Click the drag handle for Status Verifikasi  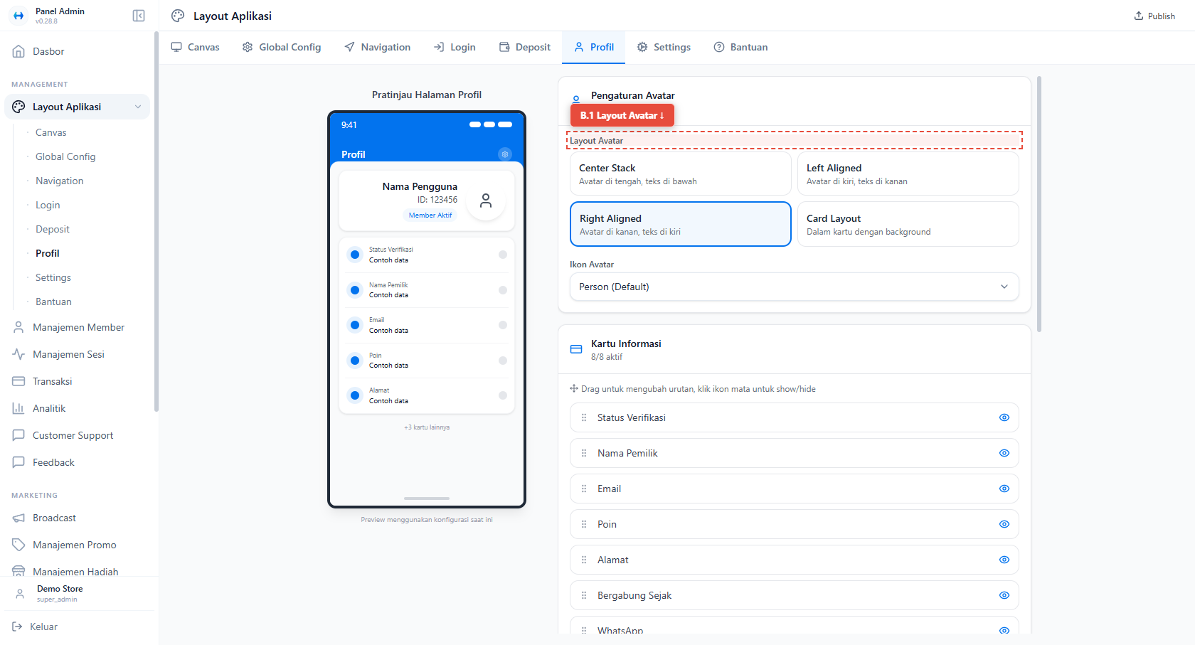[x=584, y=417]
